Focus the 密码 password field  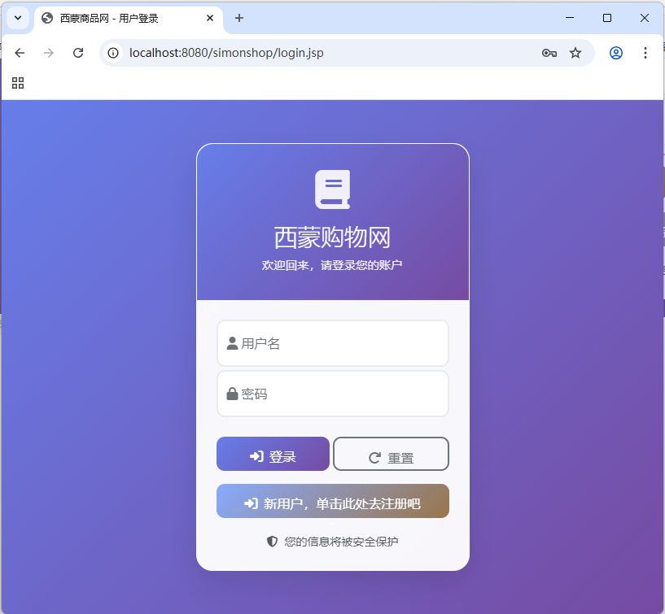coord(333,394)
